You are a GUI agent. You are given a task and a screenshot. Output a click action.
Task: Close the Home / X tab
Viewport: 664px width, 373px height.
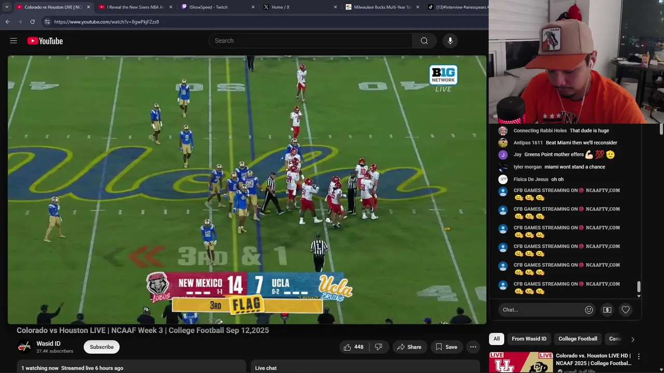[335, 7]
